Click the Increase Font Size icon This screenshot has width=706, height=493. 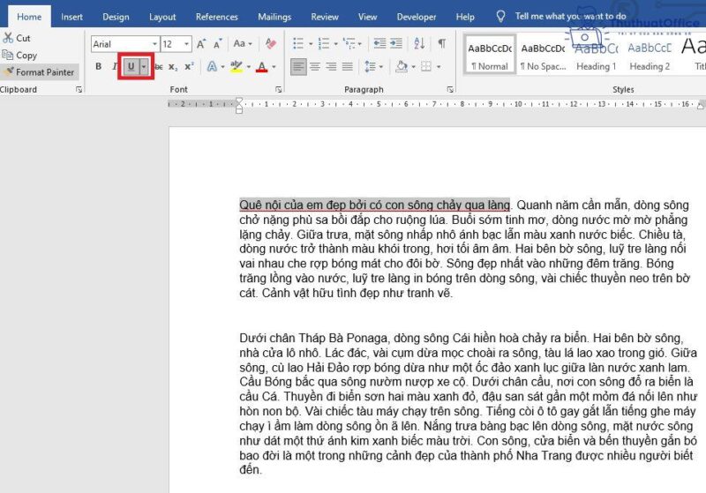click(x=201, y=44)
